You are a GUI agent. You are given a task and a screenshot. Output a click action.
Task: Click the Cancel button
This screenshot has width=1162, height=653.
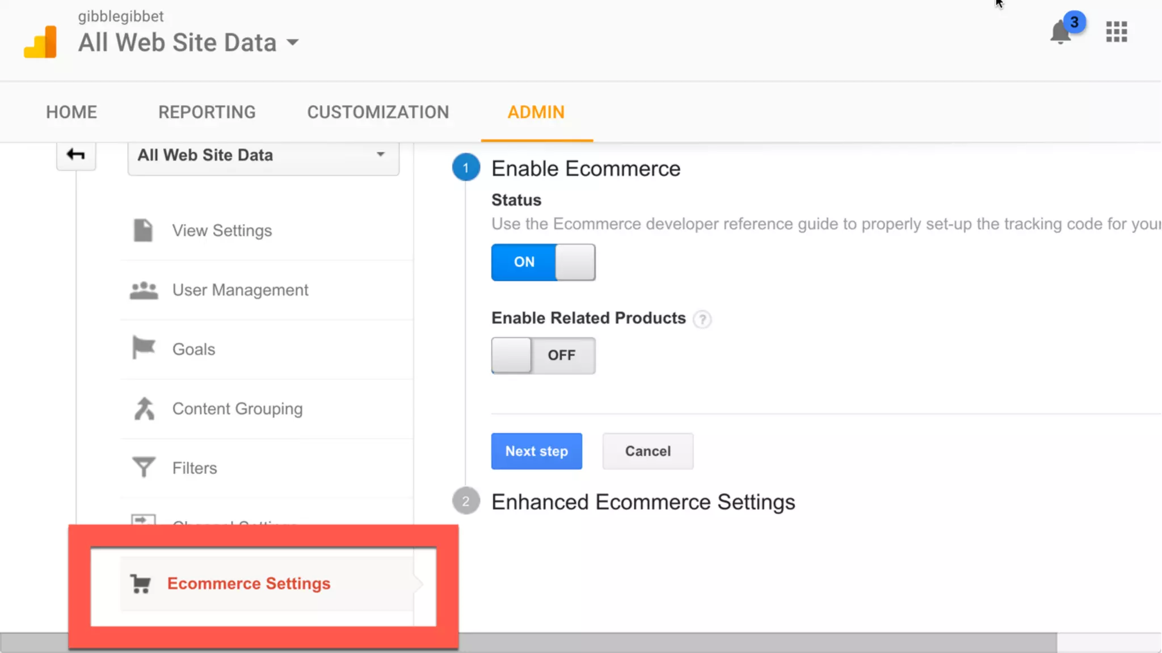pyautogui.click(x=647, y=451)
